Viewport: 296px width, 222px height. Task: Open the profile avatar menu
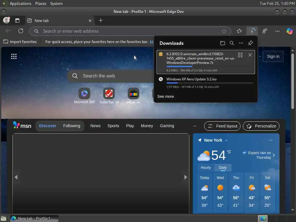click(x=6, y=20)
